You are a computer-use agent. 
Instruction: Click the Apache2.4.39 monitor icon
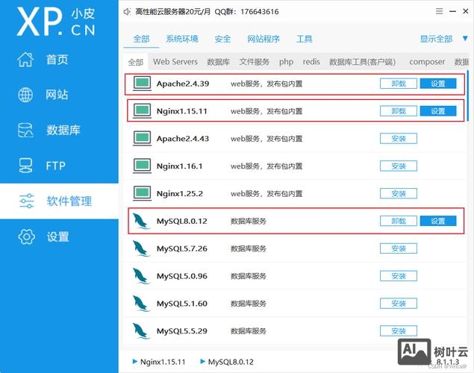142,84
